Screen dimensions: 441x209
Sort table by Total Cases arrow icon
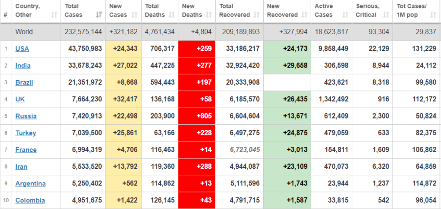[98, 15]
